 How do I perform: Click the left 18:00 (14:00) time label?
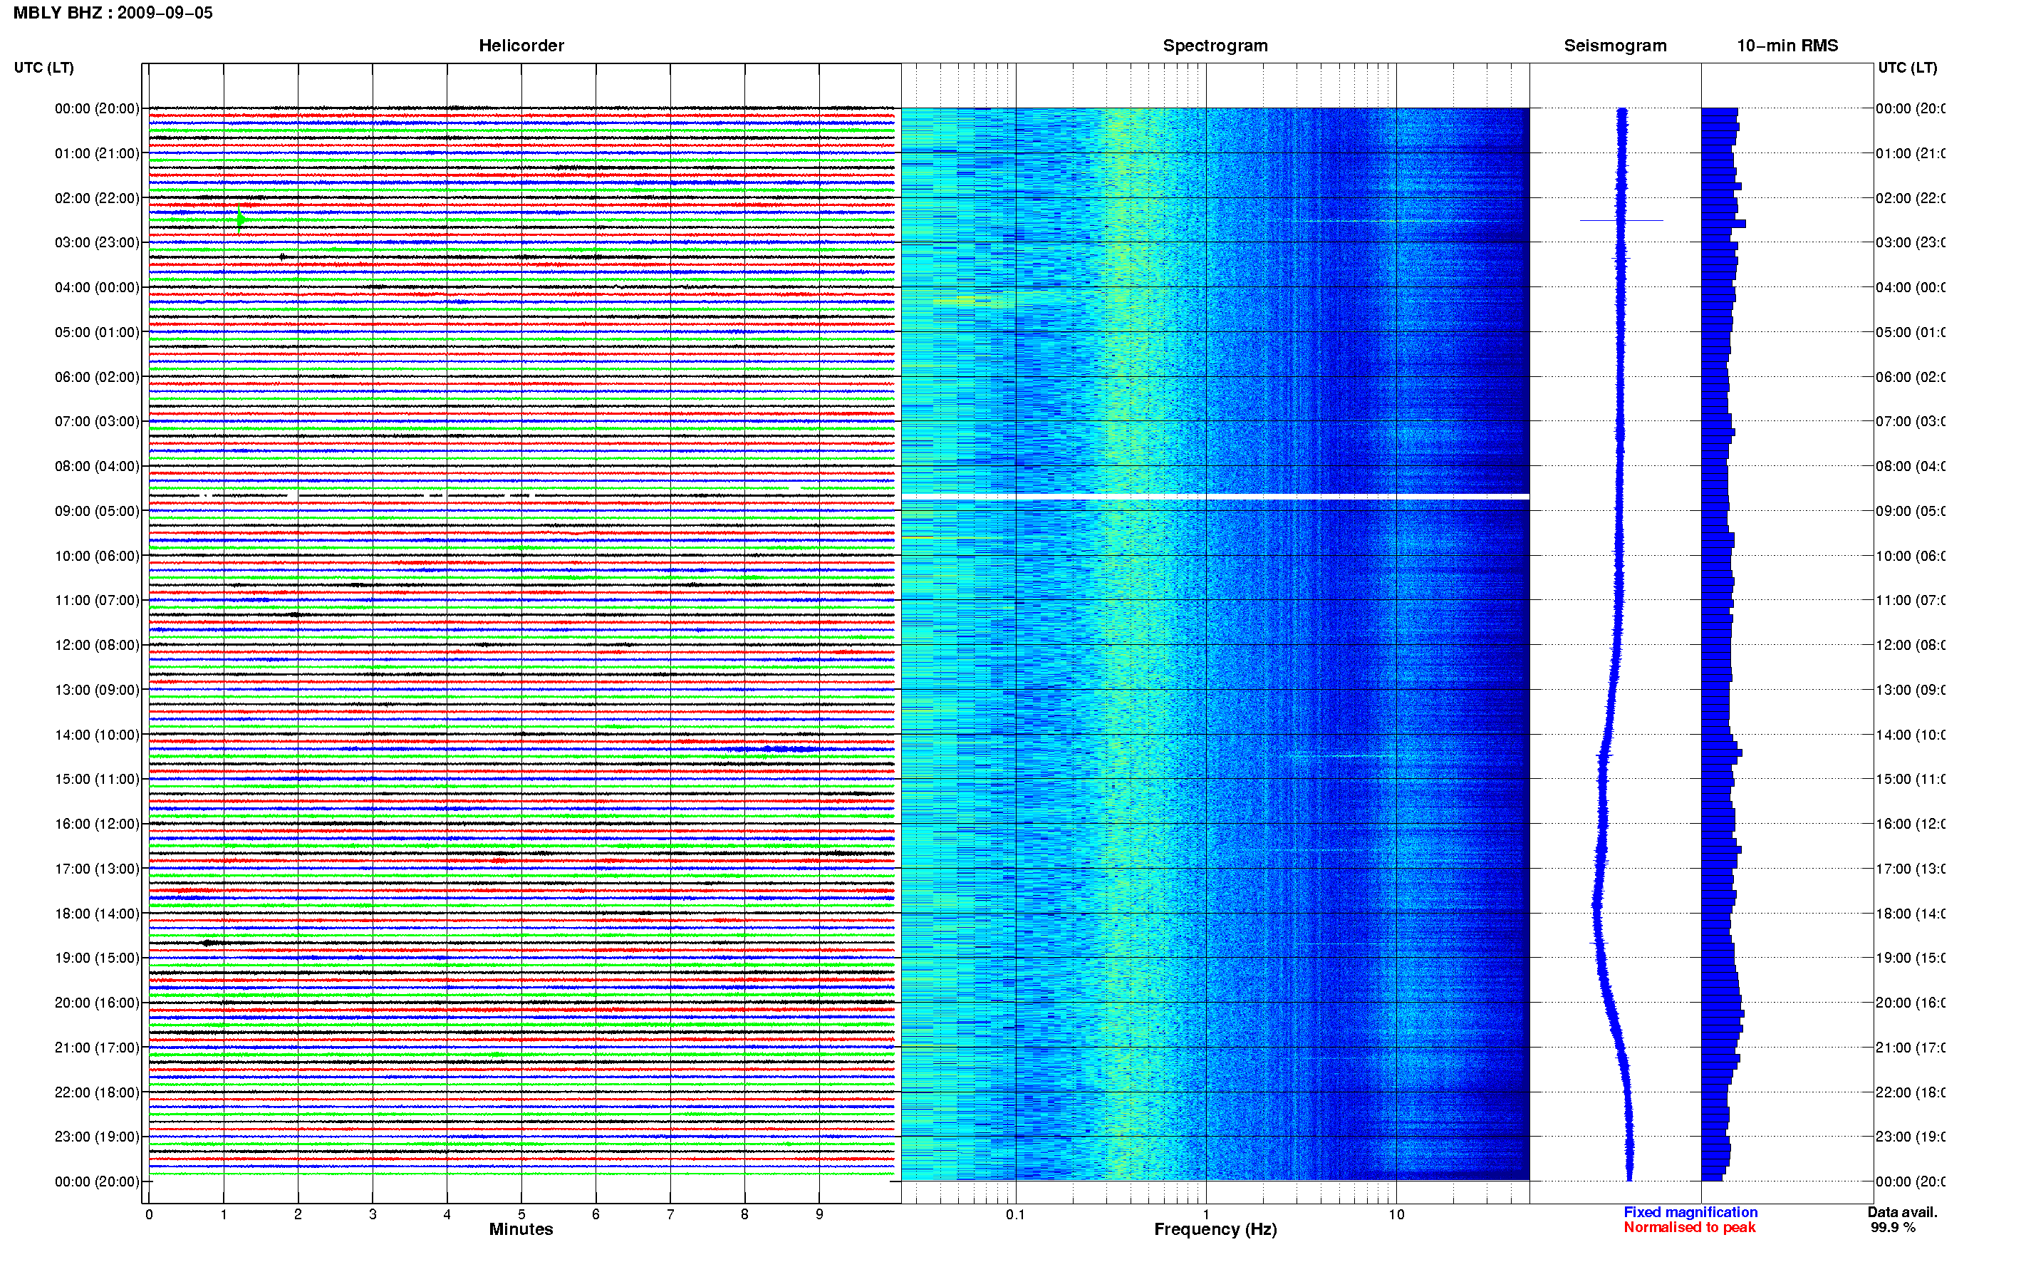[97, 914]
